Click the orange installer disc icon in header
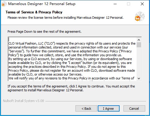 click(140, 16)
